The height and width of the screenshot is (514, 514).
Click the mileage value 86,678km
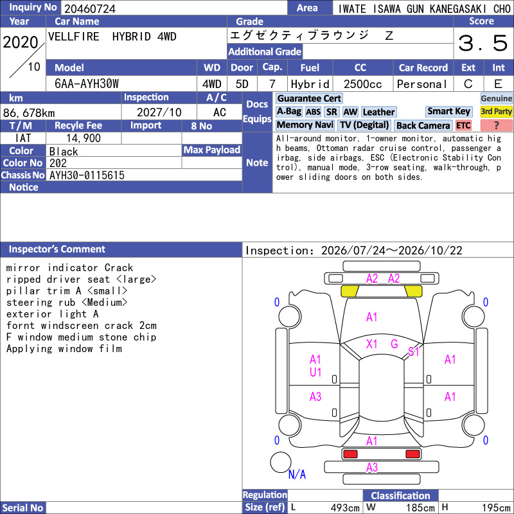pos(29,113)
